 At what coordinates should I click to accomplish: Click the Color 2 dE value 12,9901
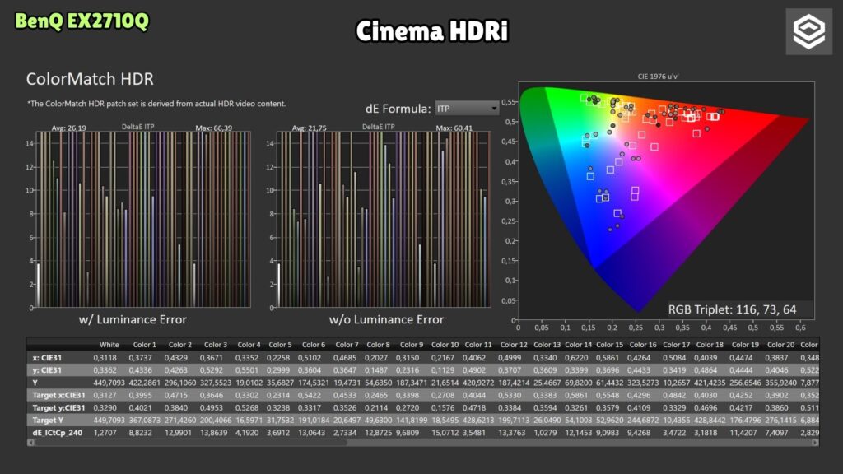tap(178, 433)
